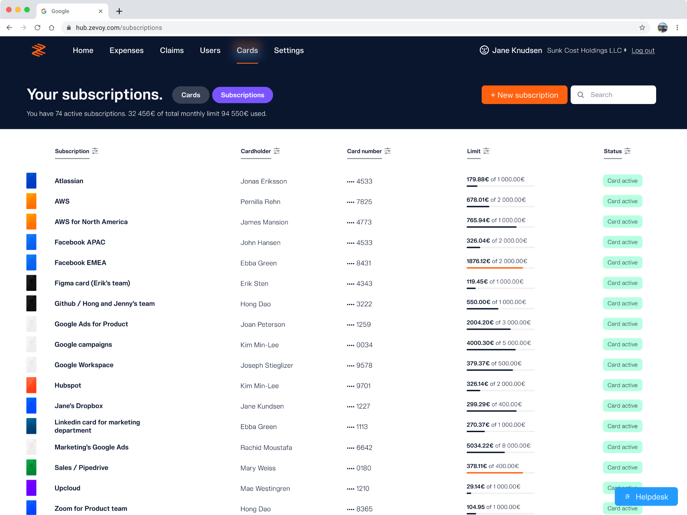Click the Google campaigns limit progress bar
The height and width of the screenshot is (515, 687).
coord(500,350)
